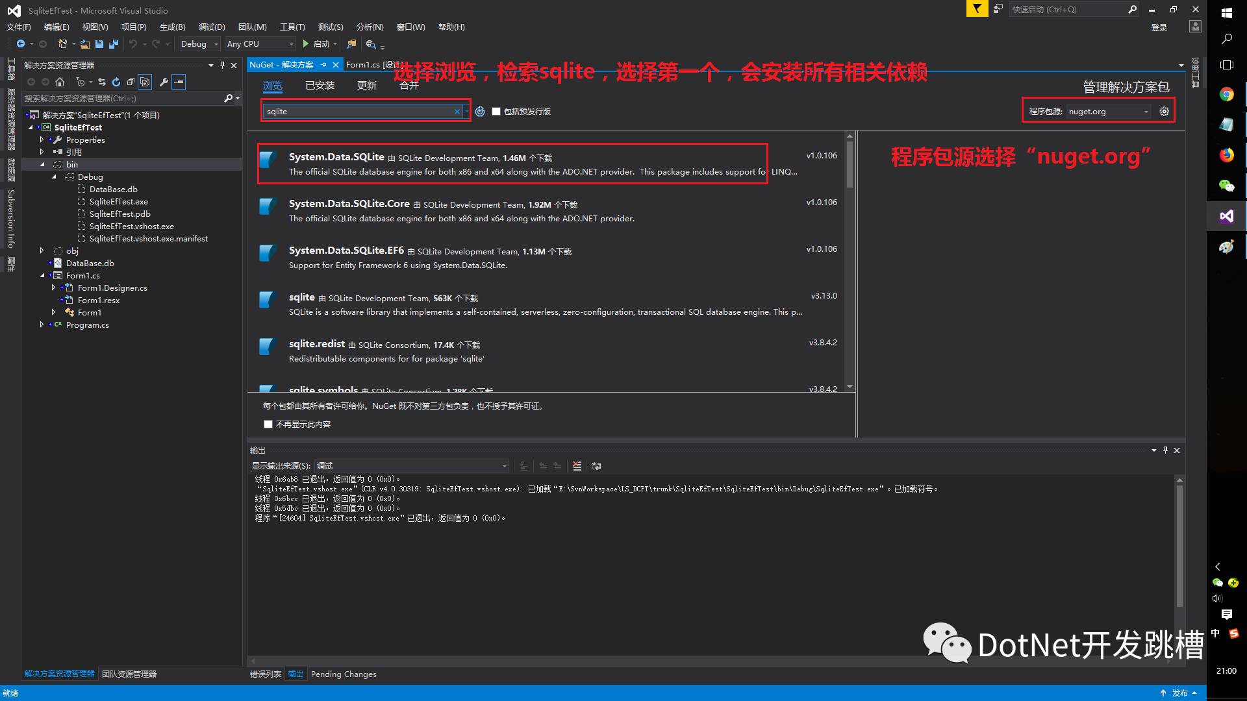
Task: Select the System.Data.SQLite package
Action: [x=545, y=164]
